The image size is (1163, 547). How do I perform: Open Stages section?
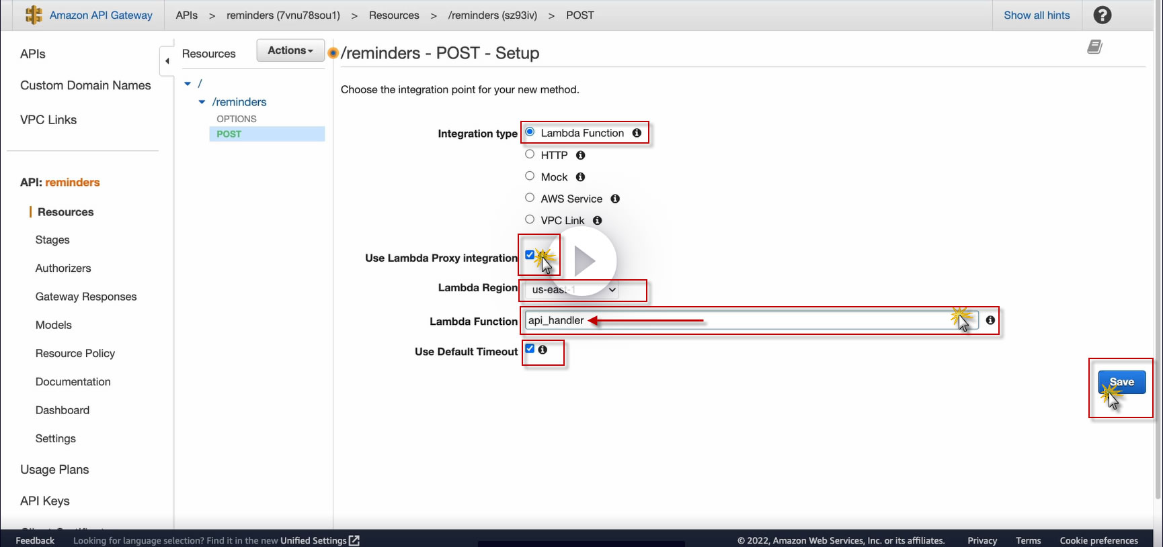click(52, 240)
